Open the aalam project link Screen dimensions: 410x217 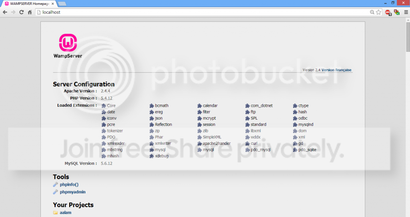click(65, 213)
